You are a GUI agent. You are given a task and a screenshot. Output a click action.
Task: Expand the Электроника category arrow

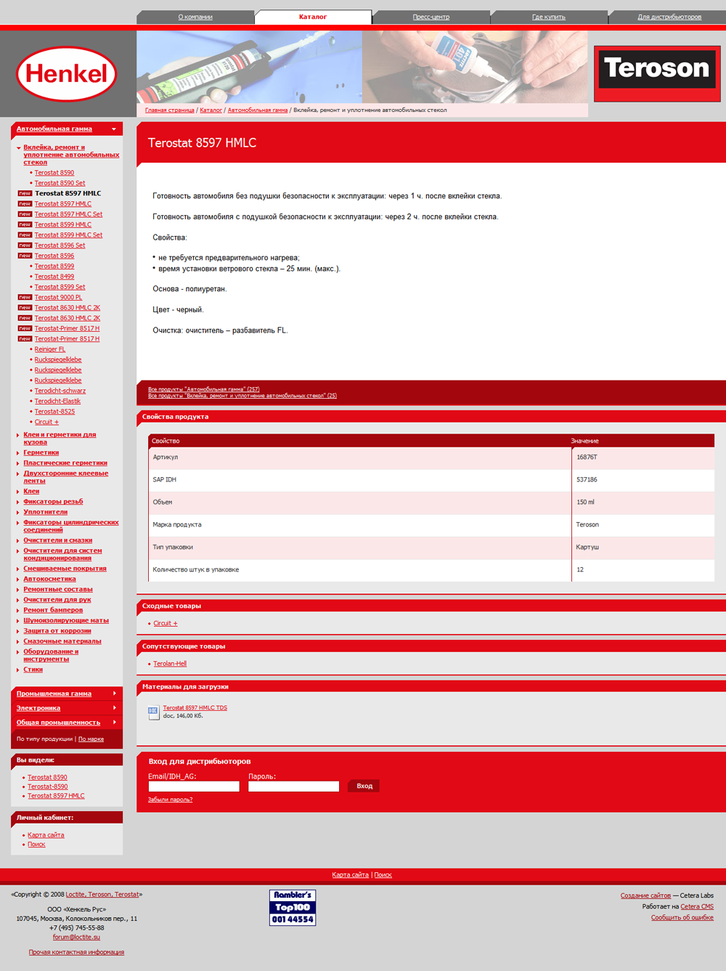[x=115, y=708]
